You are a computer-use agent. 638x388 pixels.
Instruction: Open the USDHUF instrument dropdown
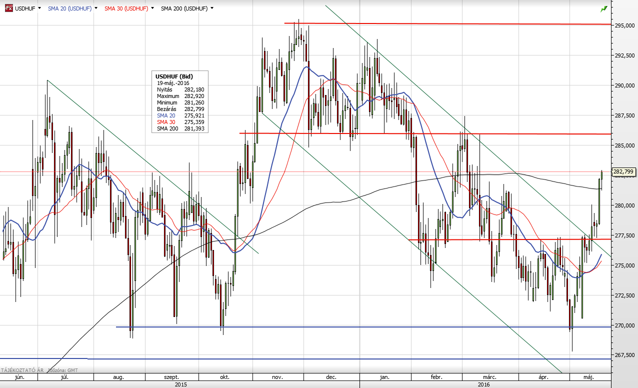[39, 8]
